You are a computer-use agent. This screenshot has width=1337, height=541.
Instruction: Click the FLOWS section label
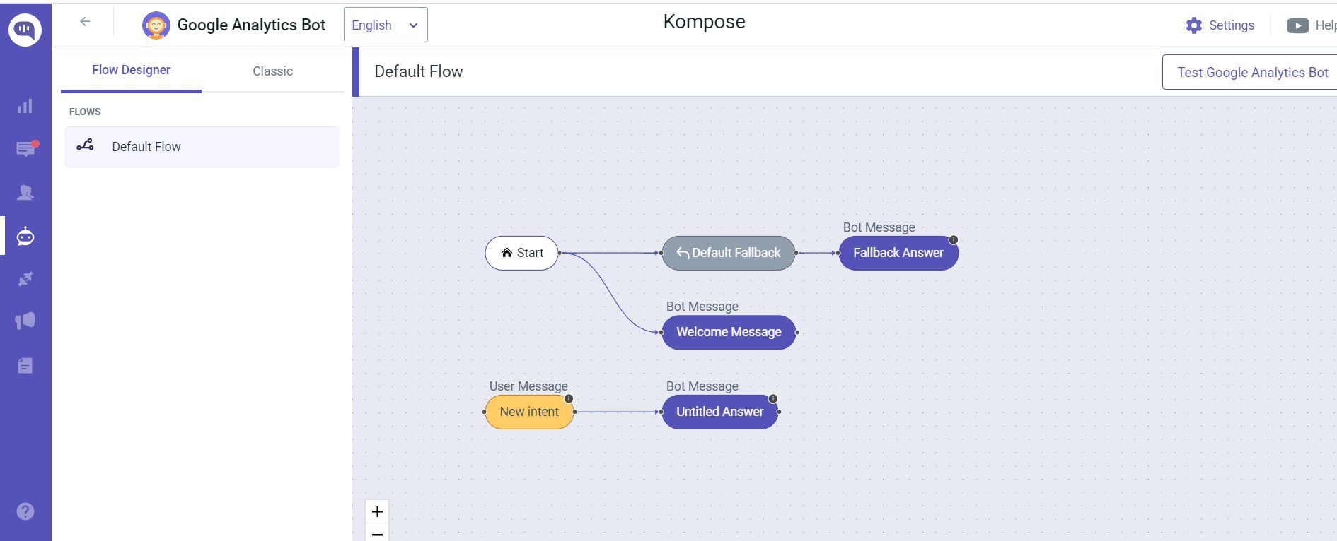click(85, 112)
